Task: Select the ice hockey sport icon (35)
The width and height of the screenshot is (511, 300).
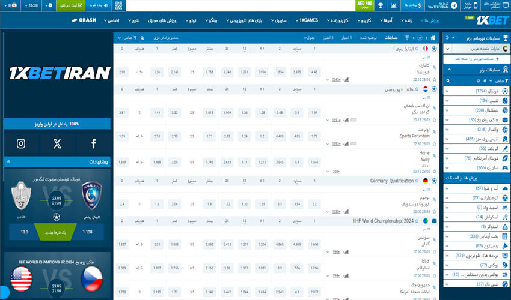Action: pos(505,120)
